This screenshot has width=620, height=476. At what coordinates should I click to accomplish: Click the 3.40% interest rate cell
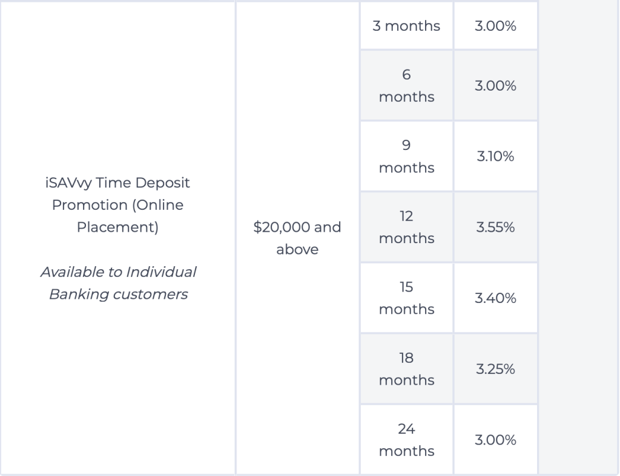495,298
